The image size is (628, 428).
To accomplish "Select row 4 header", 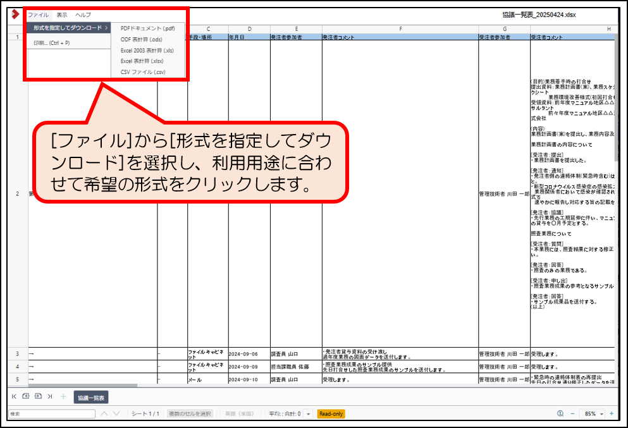I will coord(18,366).
